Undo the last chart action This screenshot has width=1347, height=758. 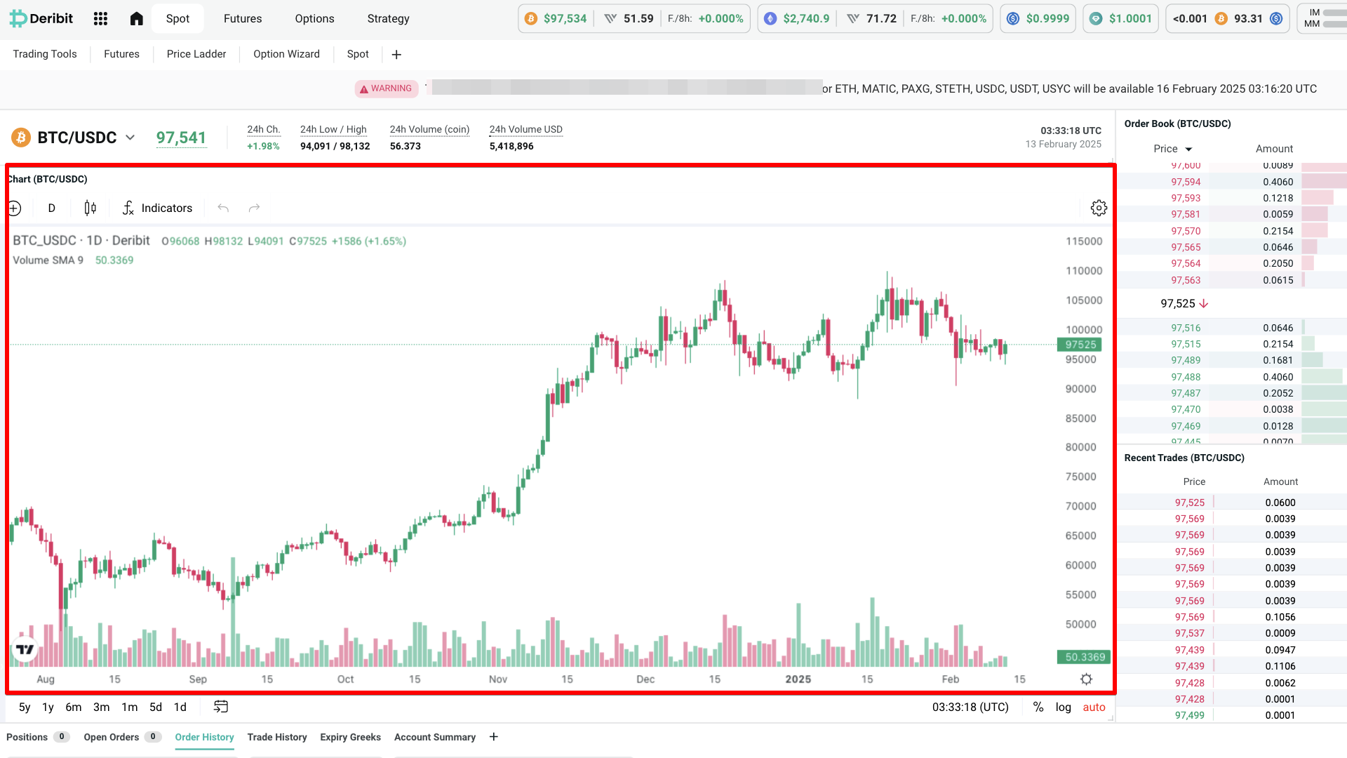point(222,208)
